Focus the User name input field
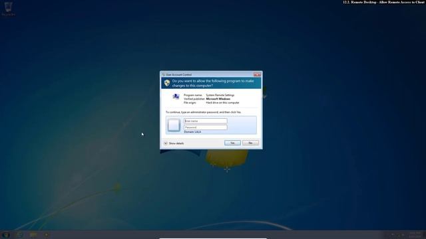This screenshot has width=426, height=239. coord(206,121)
